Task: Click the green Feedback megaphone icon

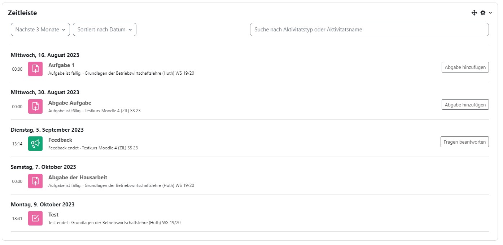Action: pyautogui.click(x=35, y=144)
